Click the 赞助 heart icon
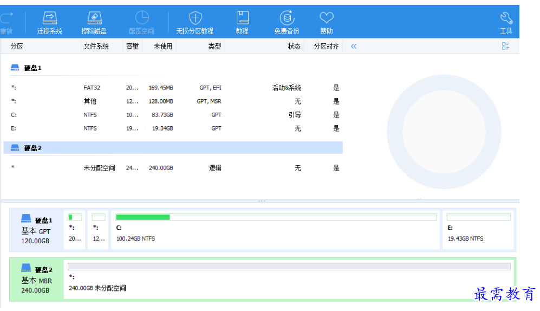Image resolution: width=540 pixels, height=311 pixels. click(x=327, y=18)
